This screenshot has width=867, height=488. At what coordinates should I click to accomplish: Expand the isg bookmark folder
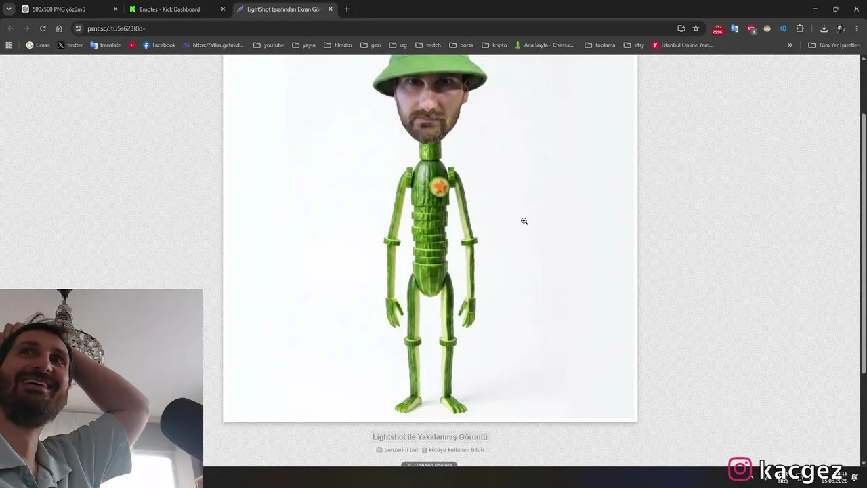398,45
